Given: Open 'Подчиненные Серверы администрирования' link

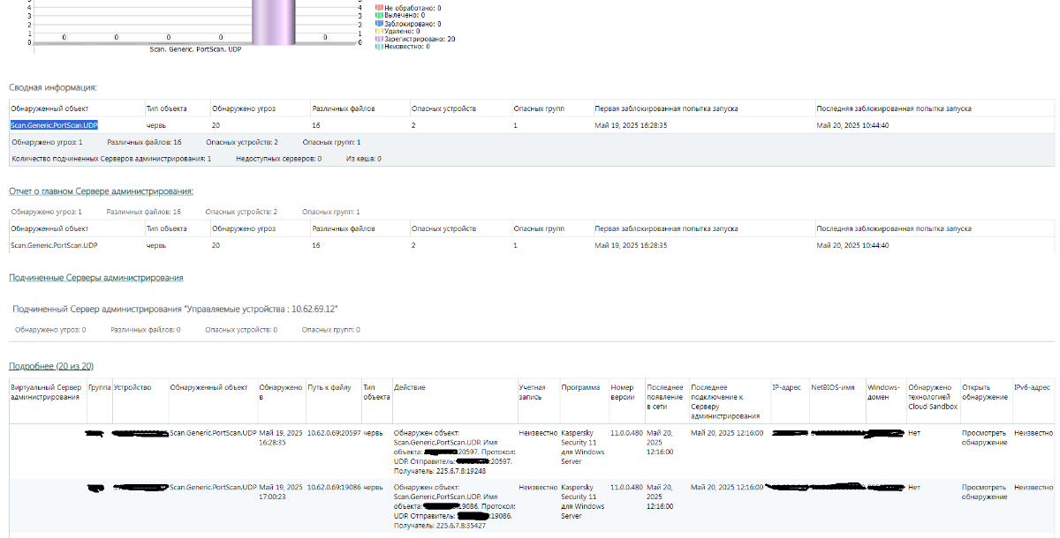Looking at the screenshot, I should coord(96,278).
